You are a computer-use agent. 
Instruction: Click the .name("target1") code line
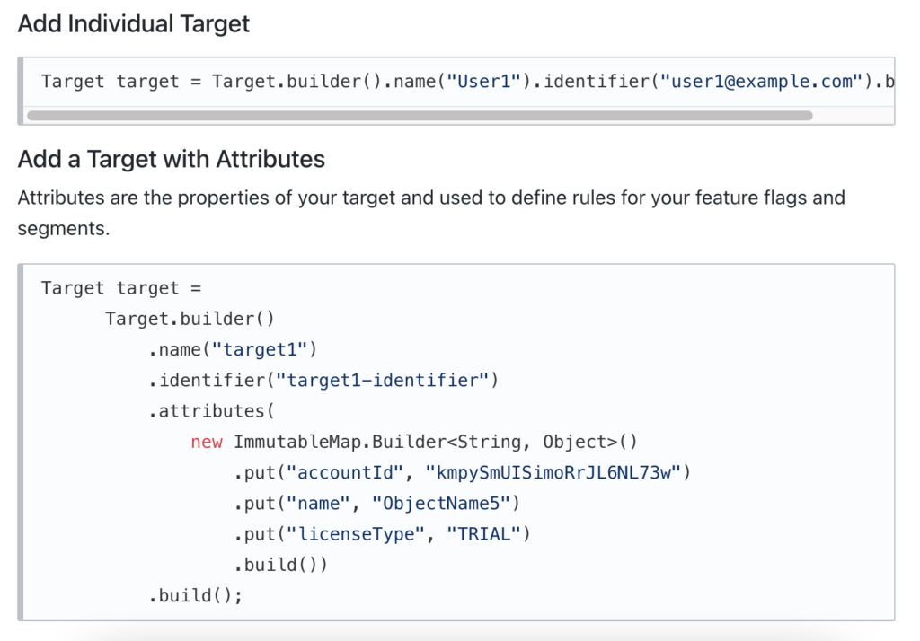pyautogui.click(x=233, y=349)
